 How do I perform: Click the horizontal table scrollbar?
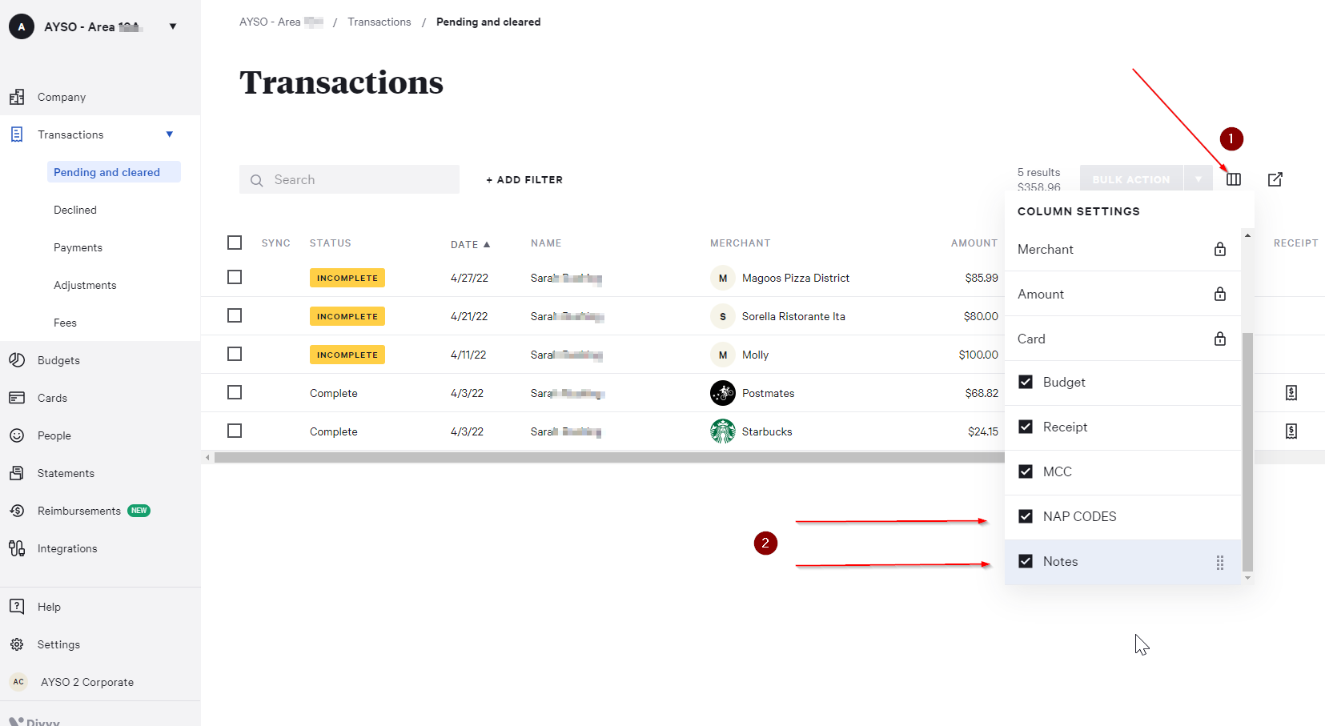click(608, 458)
